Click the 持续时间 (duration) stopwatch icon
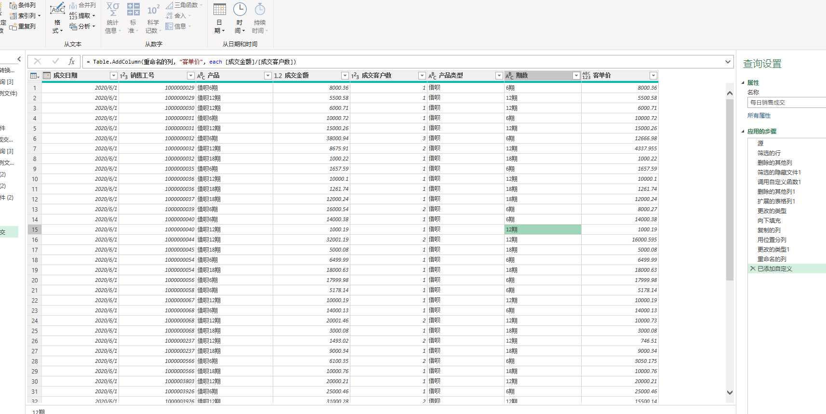Viewport: 826px width, 414px height. pyautogui.click(x=260, y=10)
